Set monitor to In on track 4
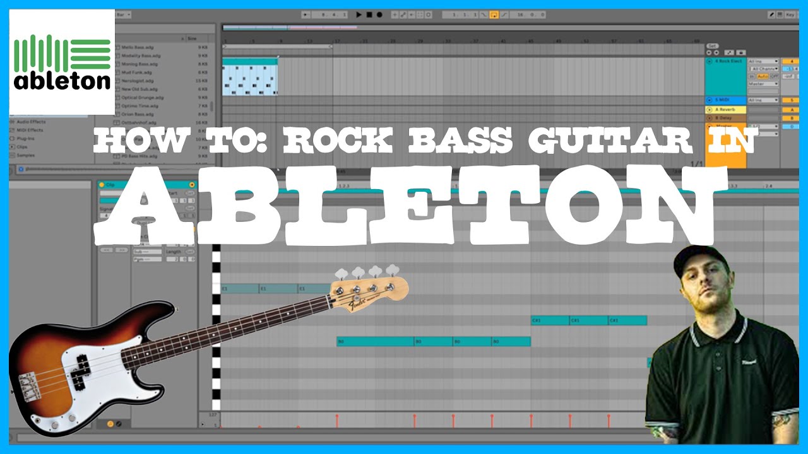The image size is (808, 454). pyautogui.click(x=752, y=76)
